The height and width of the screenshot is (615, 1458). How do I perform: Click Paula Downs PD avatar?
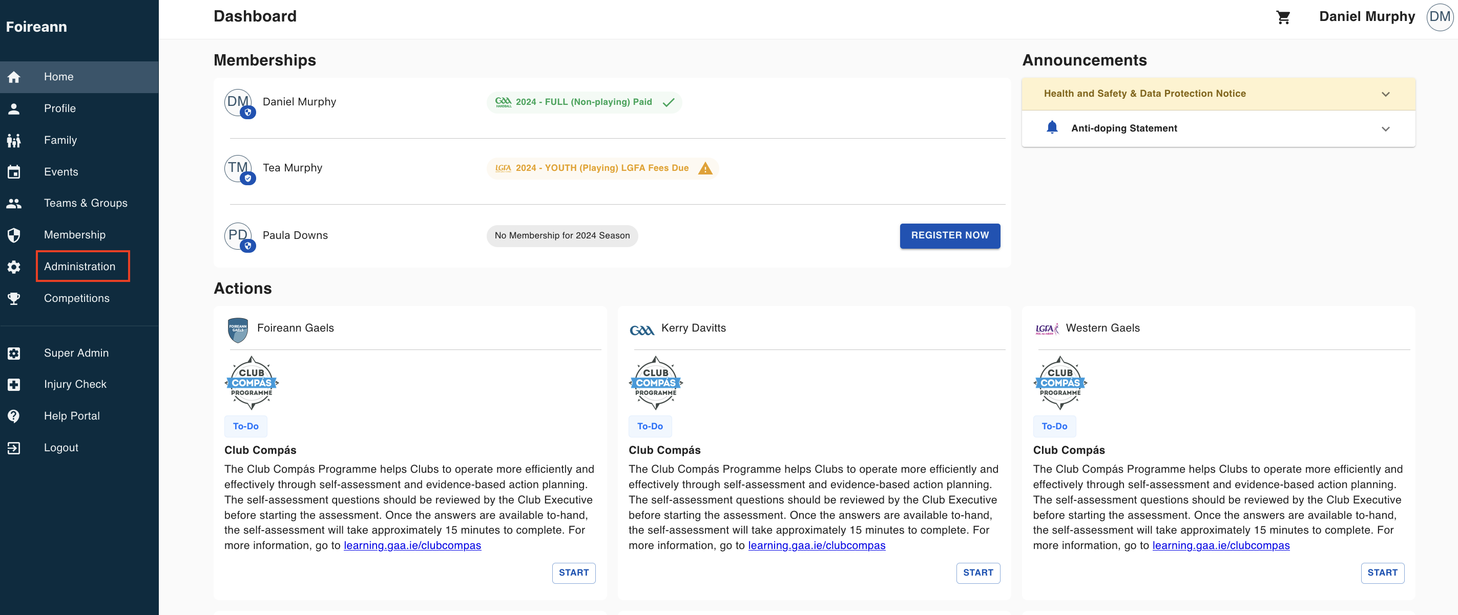(238, 236)
